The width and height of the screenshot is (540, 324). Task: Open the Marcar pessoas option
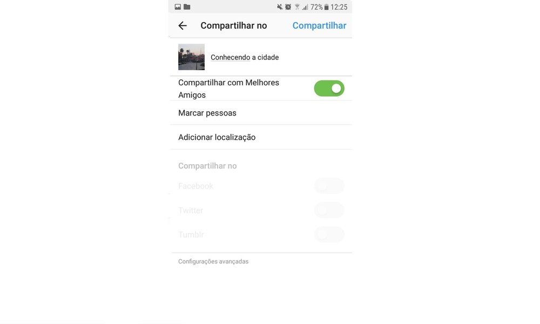click(261, 113)
